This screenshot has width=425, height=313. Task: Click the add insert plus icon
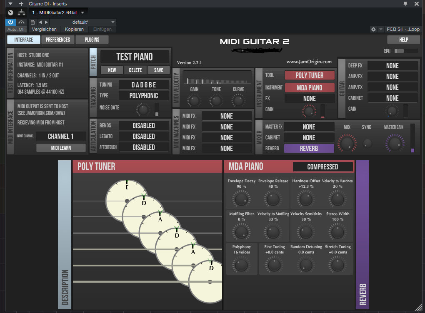[21, 4]
